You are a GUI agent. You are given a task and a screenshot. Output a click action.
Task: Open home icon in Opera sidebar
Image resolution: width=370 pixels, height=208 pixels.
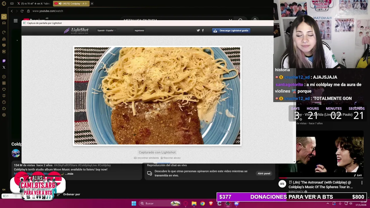click(x=4, y=17)
